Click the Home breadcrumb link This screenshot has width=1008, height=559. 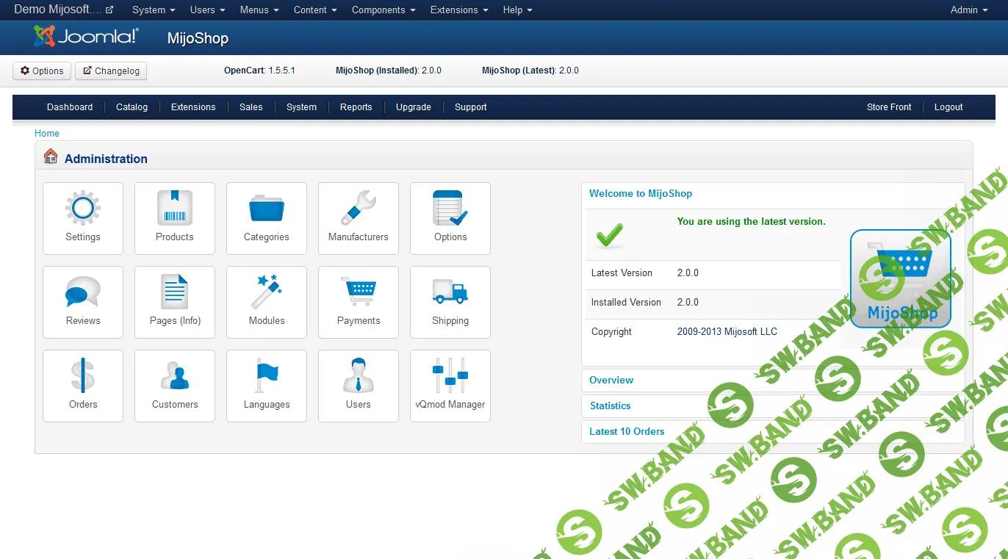(x=46, y=133)
